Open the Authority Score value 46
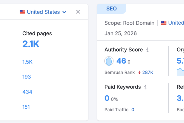 point(121,61)
